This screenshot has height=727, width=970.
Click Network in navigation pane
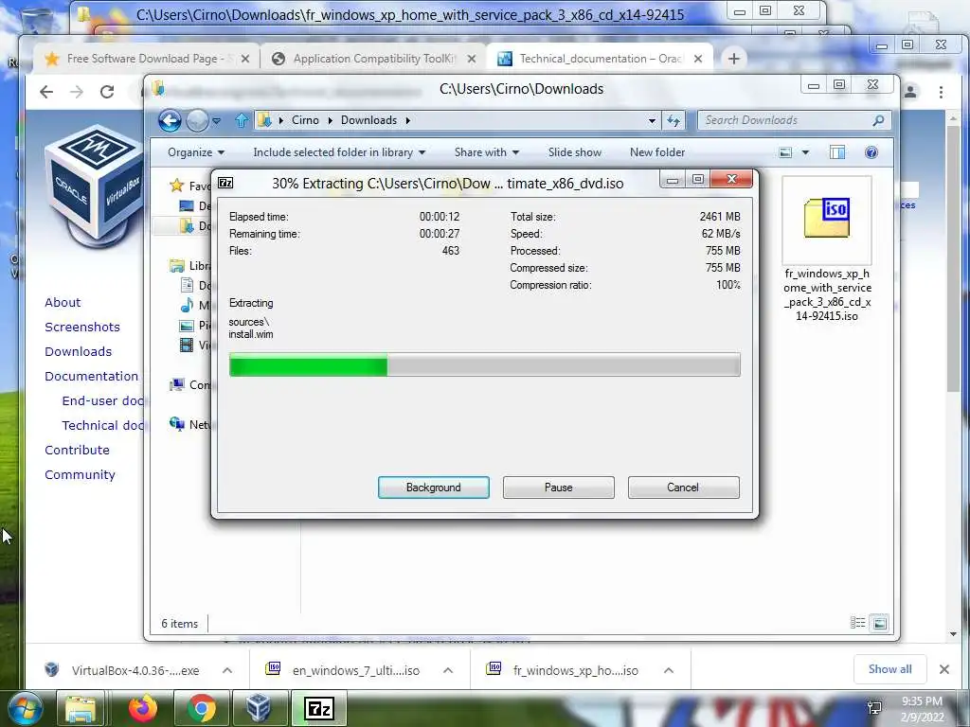click(x=190, y=424)
